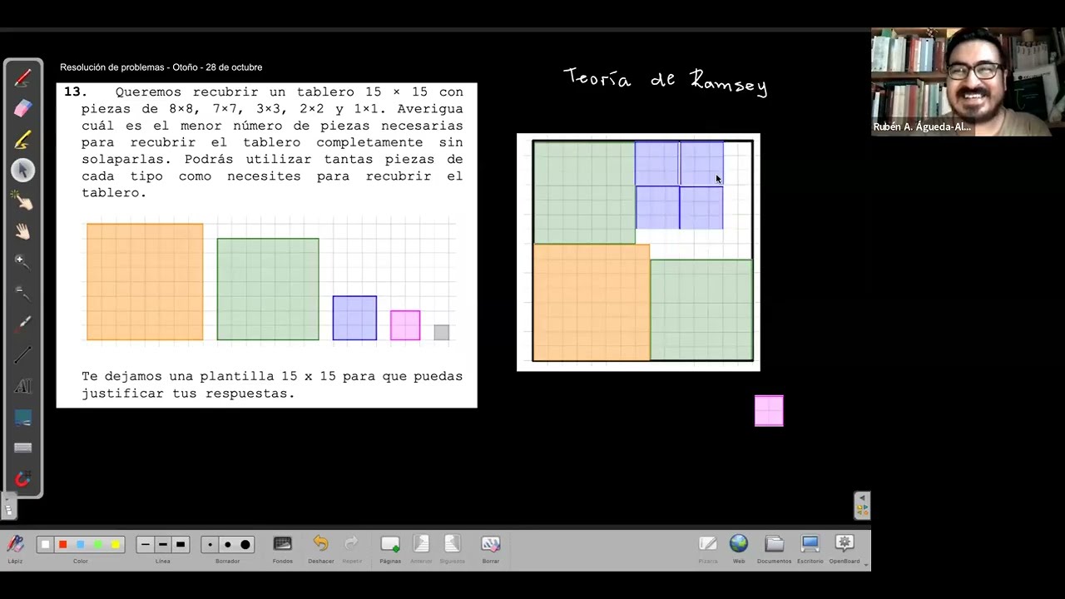
Task: Select the red Pen tool
Action: point(22,78)
